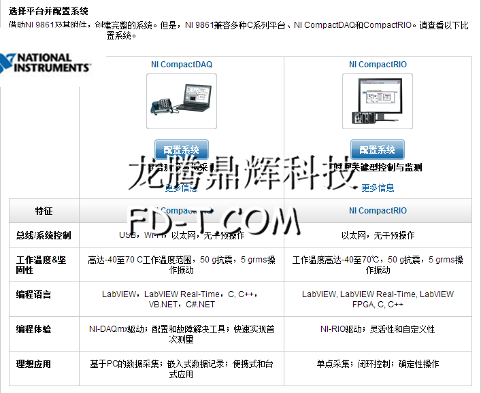The width and height of the screenshot is (481, 393).
Task: Click the 基于PC的数据采集 application cell
Action: [x=182, y=369]
